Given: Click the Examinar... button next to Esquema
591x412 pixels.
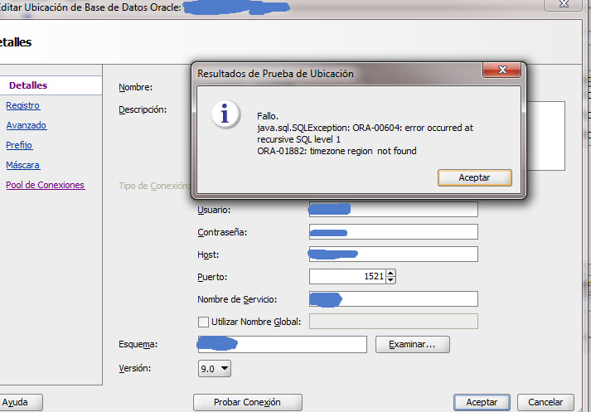Looking at the screenshot, I should [x=412, y=343].
